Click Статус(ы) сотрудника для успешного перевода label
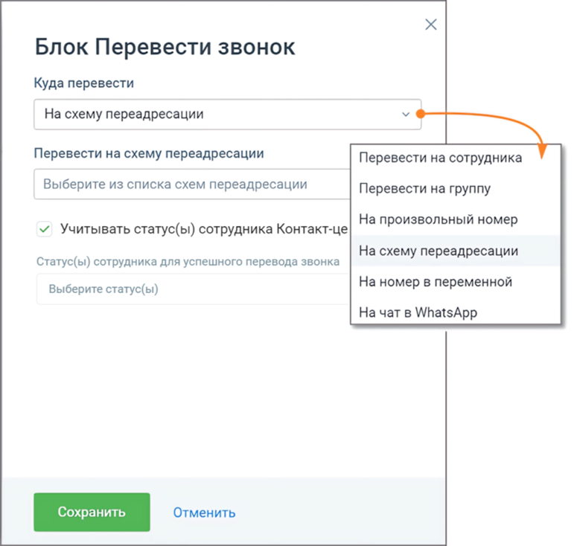Screen dimensions: 574x546 point(188,262)
